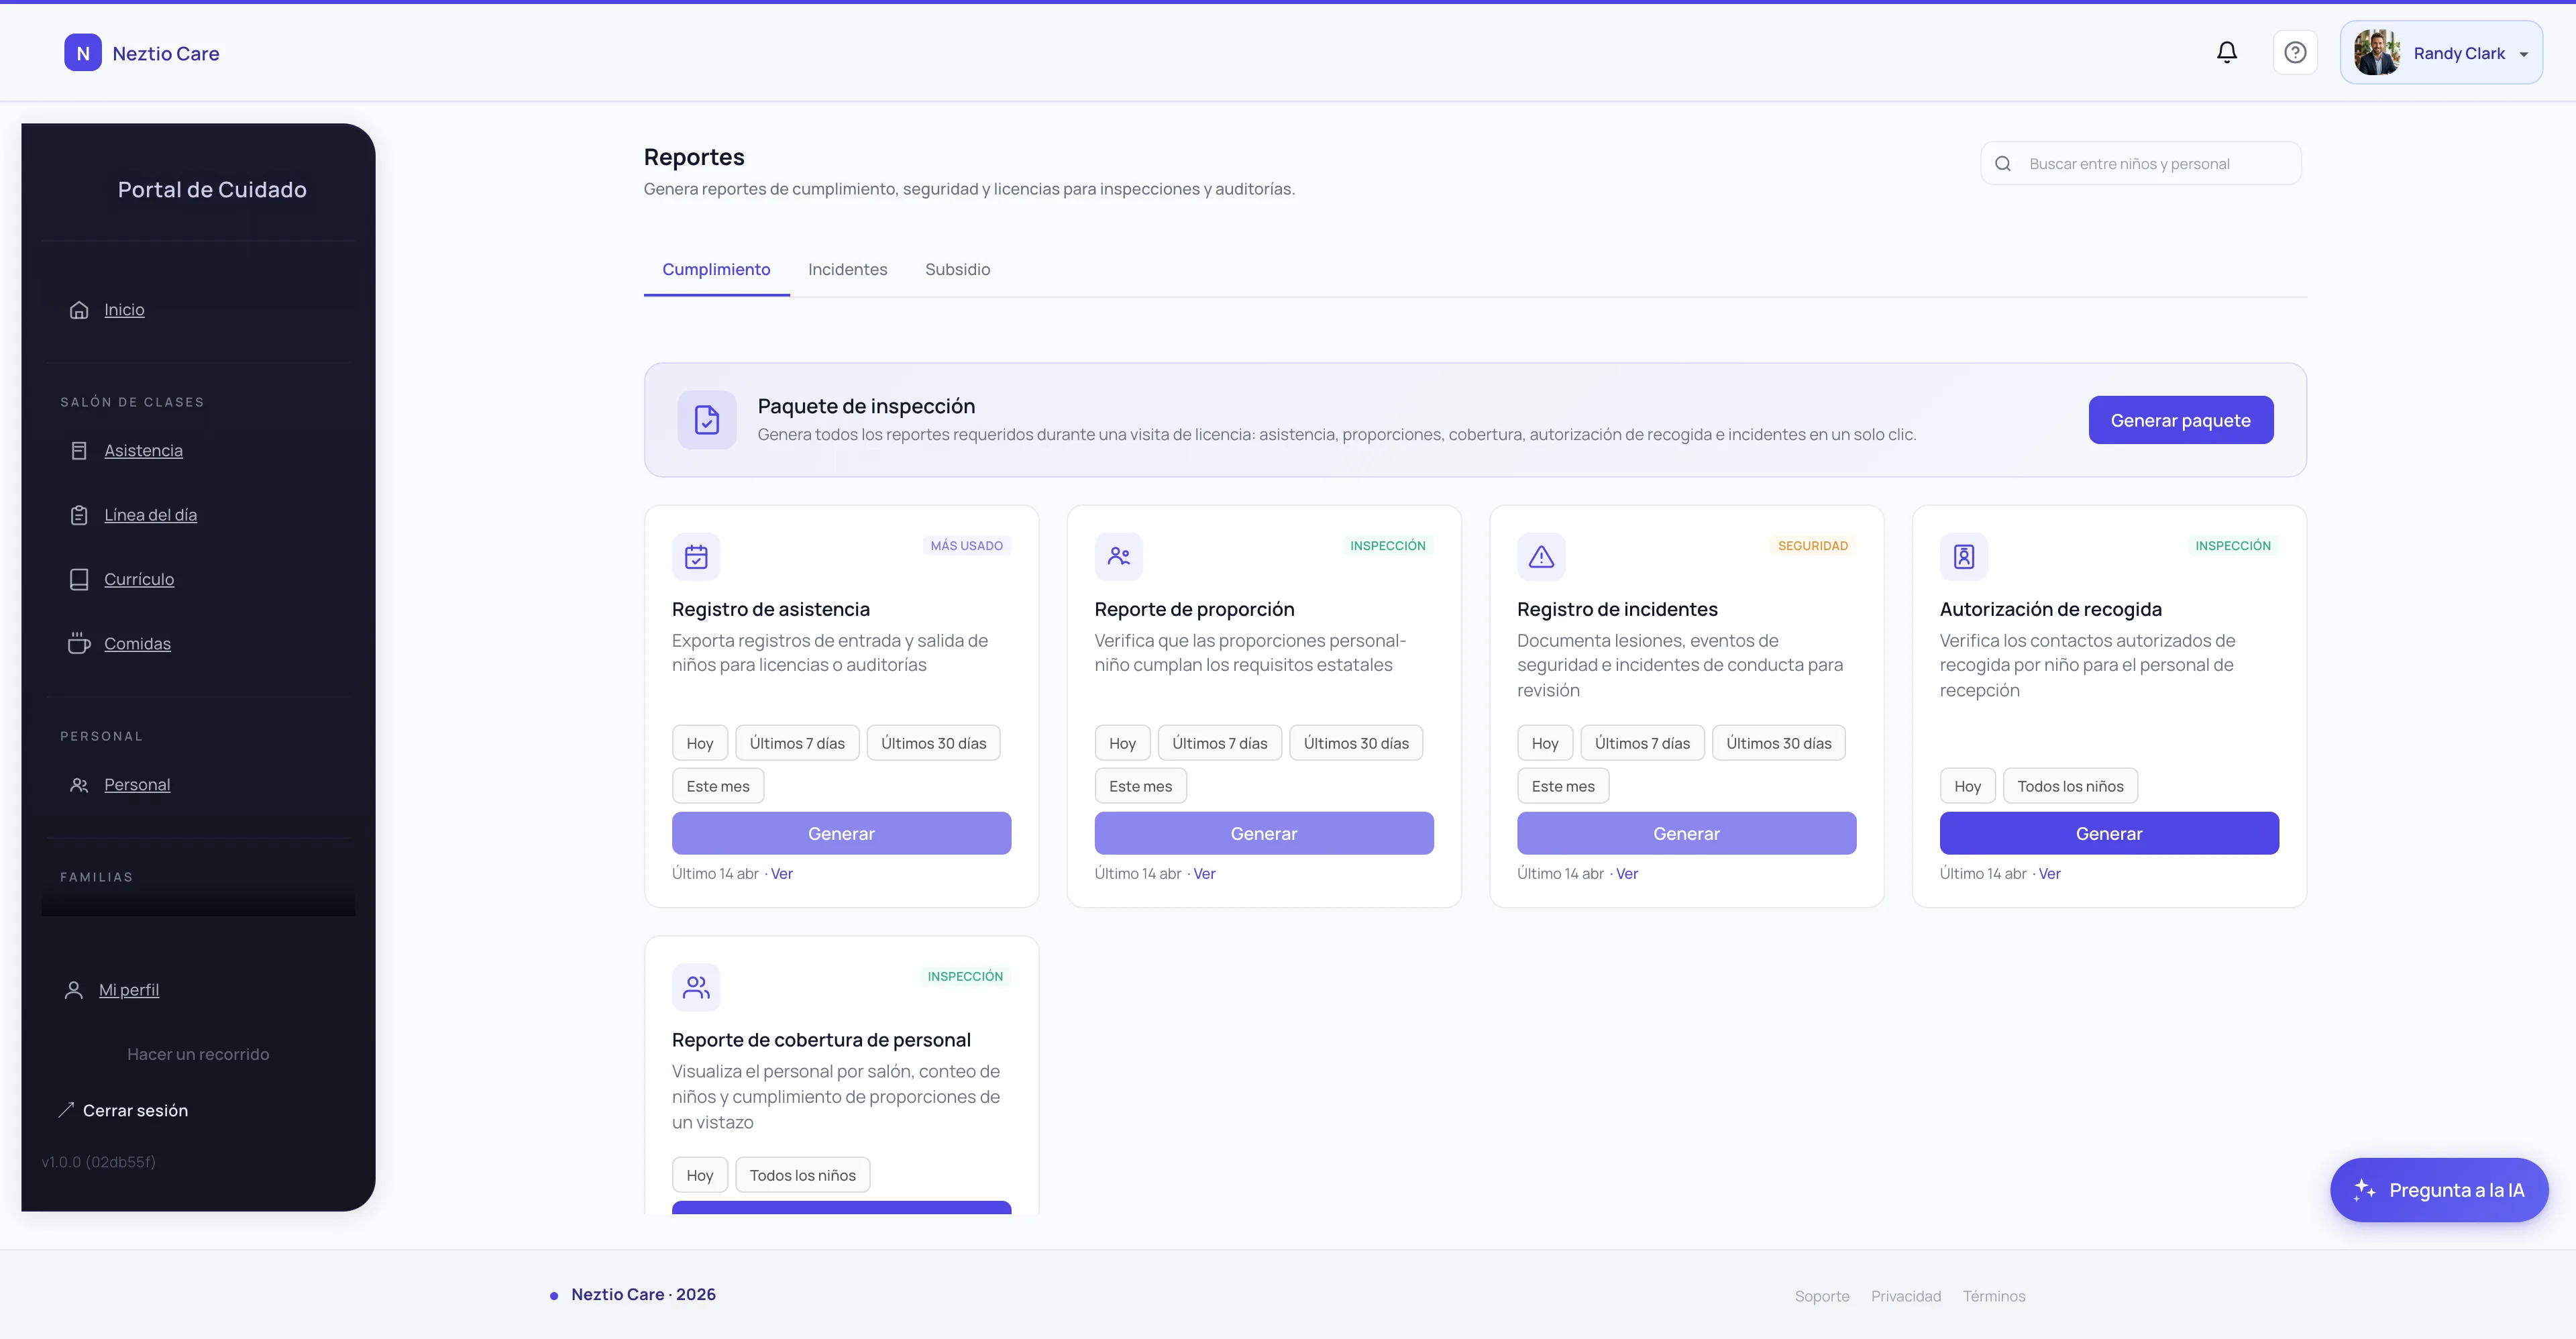This screenshot has width=2576, height=1339.
Task: Select Hoy for Reporte de cobertura de personal
Action: tap(699, 1175)
